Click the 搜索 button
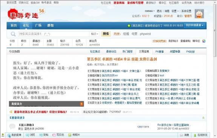217x138 pixels. point(106,34)
